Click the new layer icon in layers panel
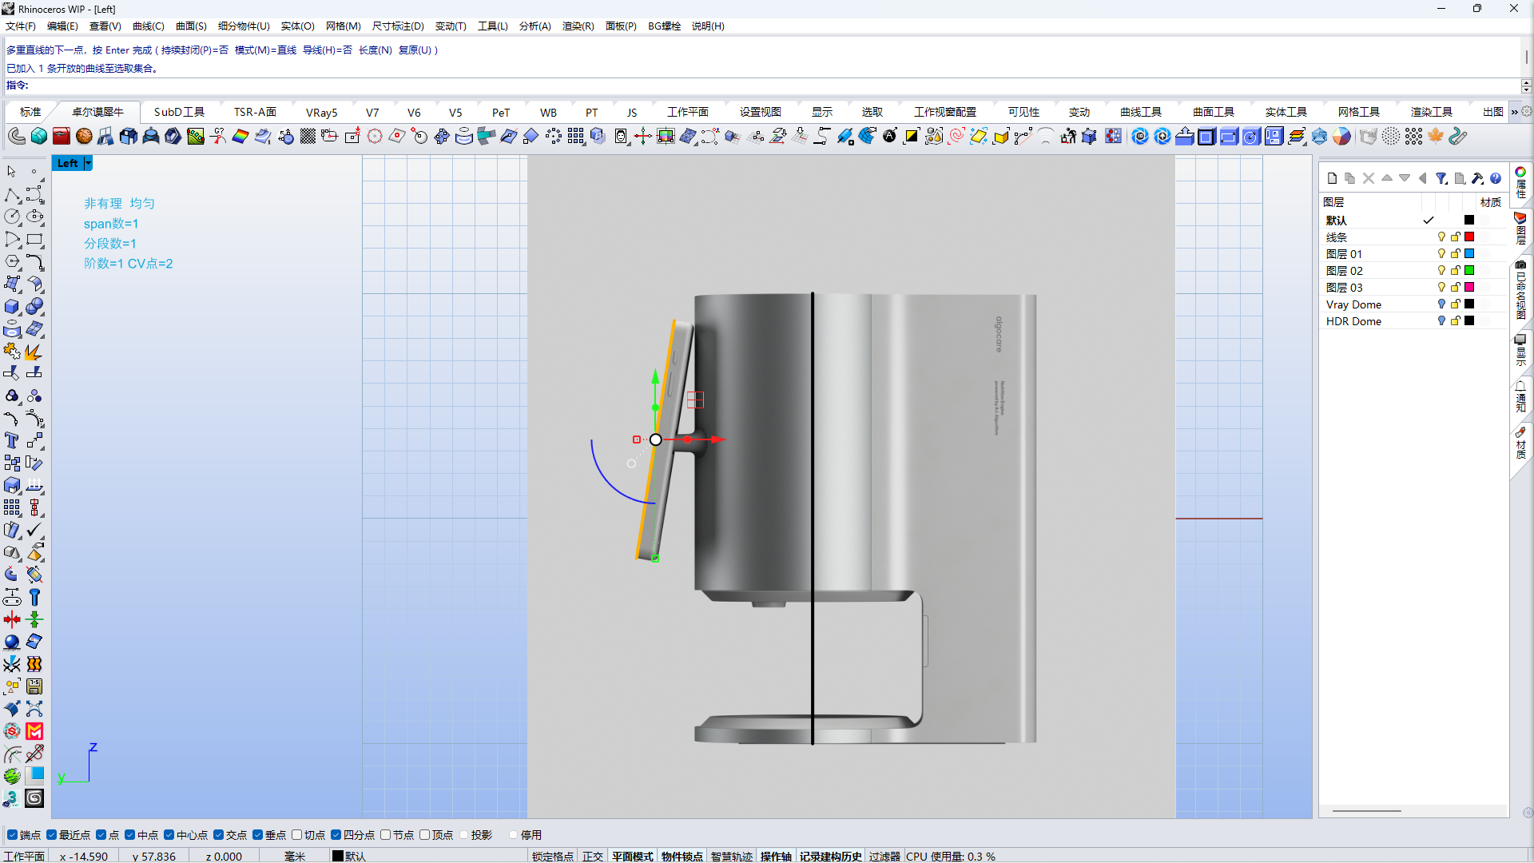 point(1332,178)
